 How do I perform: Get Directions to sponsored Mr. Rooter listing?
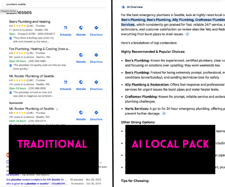point(96,114)
